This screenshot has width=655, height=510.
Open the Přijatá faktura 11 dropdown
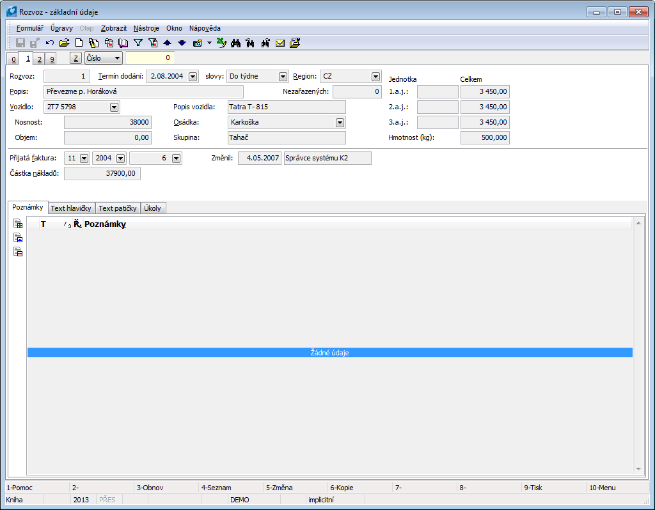coord(84,158)
